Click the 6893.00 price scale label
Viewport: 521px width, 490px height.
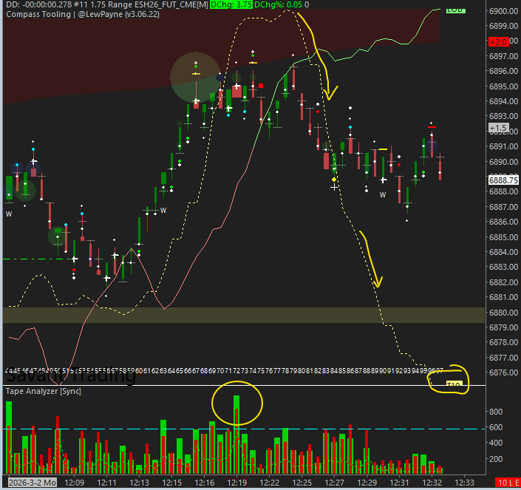(x=503, y=116)
